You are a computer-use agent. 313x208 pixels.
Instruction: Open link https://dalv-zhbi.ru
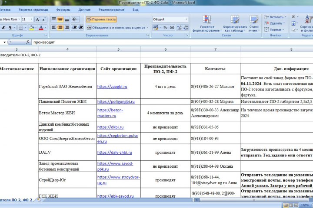click(x=115, y=152)
